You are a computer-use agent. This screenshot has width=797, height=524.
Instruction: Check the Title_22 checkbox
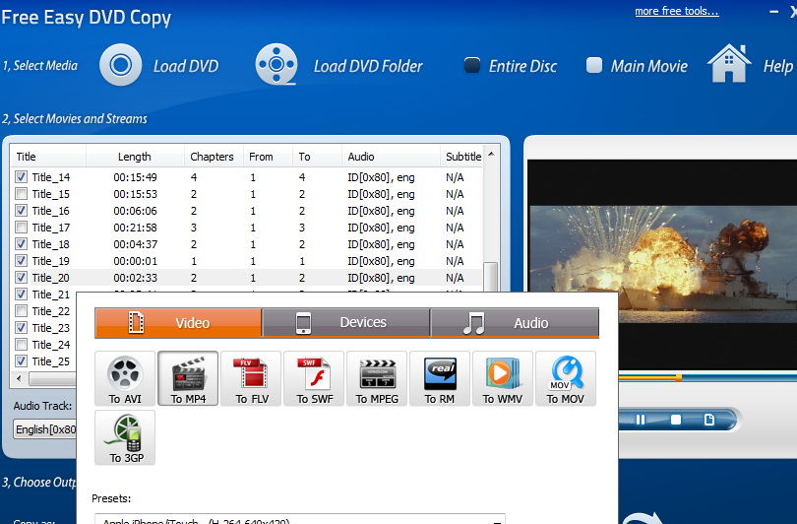(x=21, y=311)
